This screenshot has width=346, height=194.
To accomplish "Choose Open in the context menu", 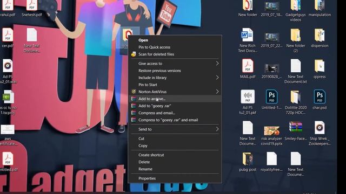I will tap(175, 40).
